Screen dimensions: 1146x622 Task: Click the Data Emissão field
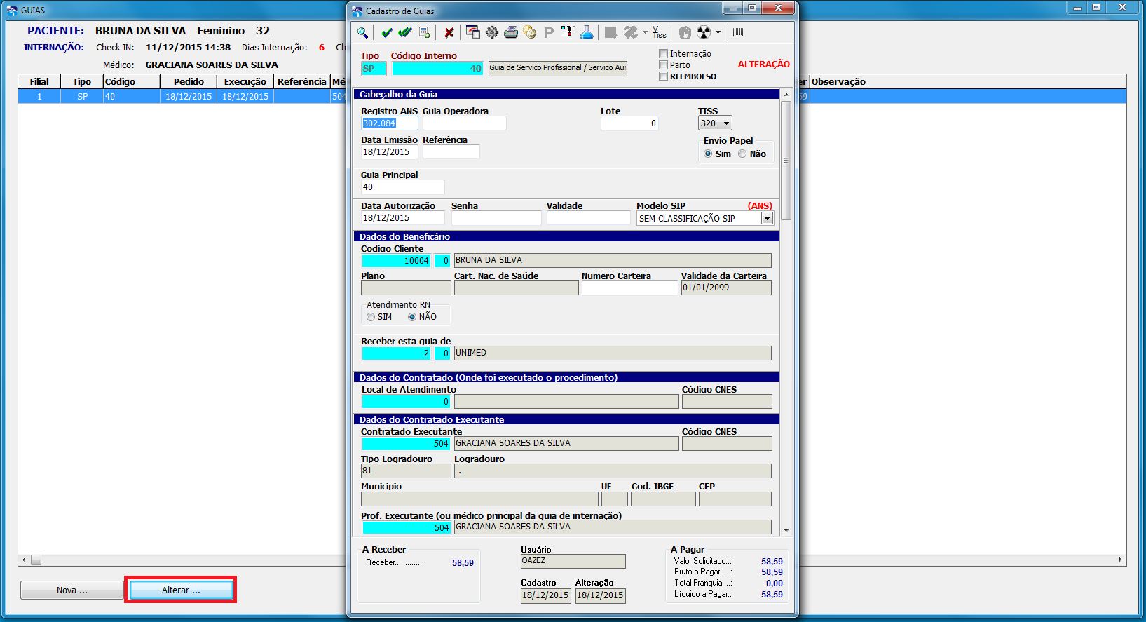(x=390, y=152)
